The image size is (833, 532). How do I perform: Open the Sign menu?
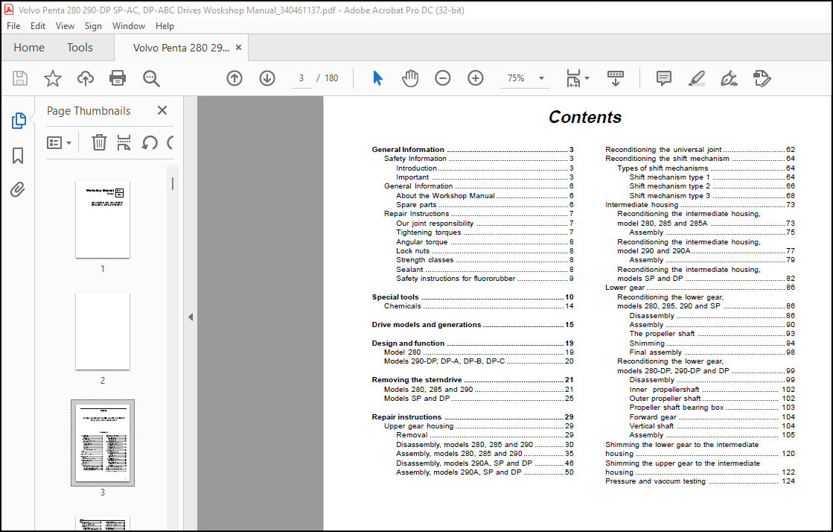[x=93, y=26]
